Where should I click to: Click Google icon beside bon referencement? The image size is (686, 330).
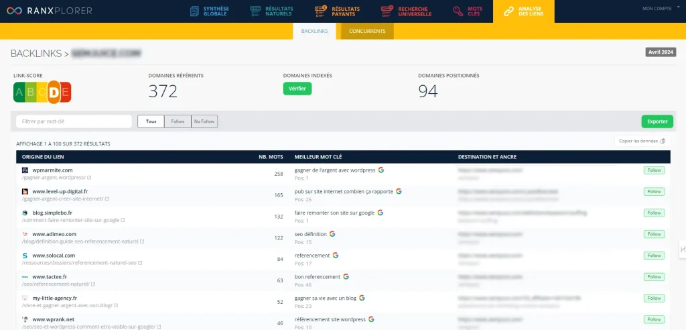[346, 276]
